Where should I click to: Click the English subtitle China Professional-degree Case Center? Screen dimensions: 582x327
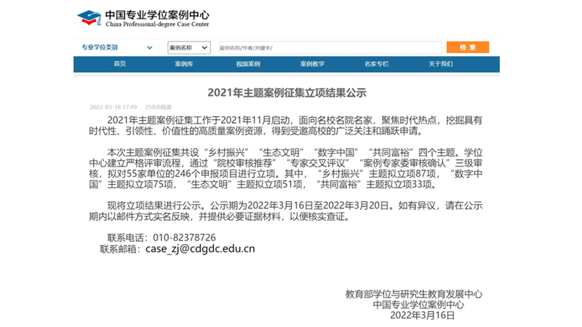click(x=157, y=25)
